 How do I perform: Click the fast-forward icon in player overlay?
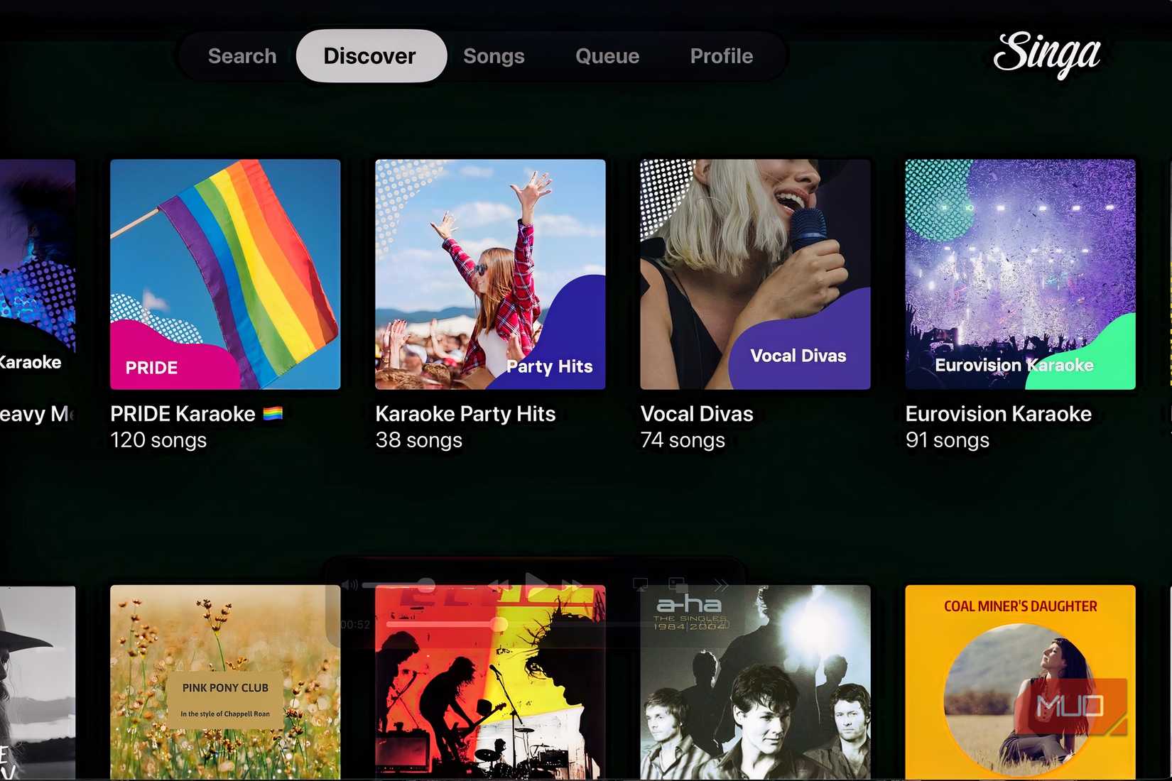pos(572,585)
